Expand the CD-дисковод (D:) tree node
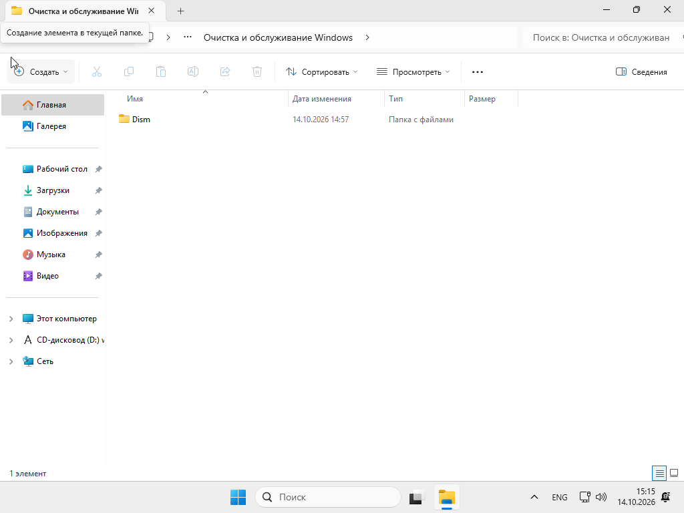The width and height of the screenshot is (684, 513). [x=11, y=340]
